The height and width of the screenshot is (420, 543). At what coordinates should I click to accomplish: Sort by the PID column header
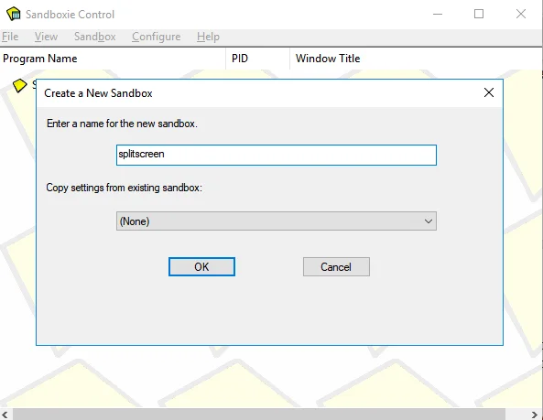click(x=257, y=59)
